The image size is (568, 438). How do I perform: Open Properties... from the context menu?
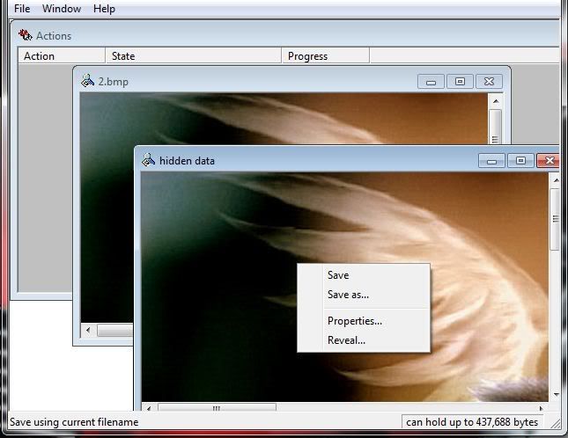[354, 321]
